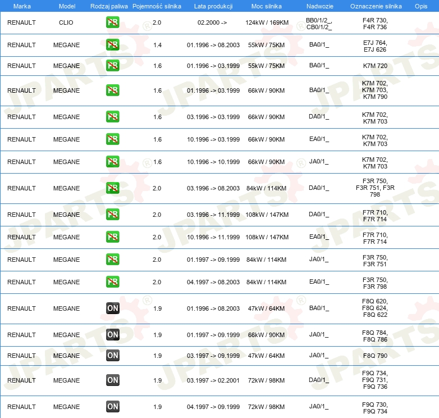Select the F8Q 784, F8Q 786 engine cell

(x=375, y=336)
